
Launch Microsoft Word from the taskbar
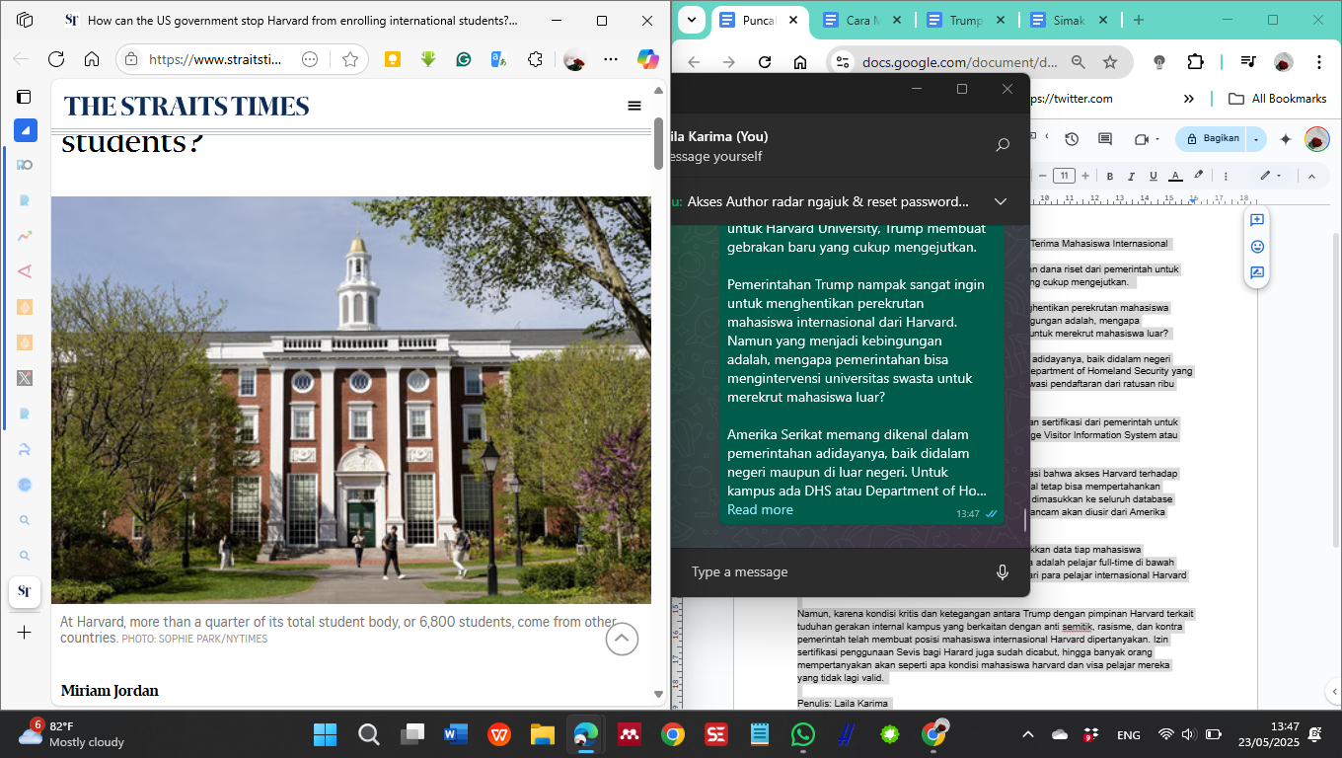tap(455, 734)
